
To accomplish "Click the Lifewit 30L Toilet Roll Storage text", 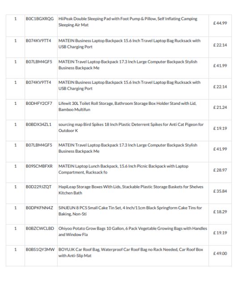I will coord(127,106).
